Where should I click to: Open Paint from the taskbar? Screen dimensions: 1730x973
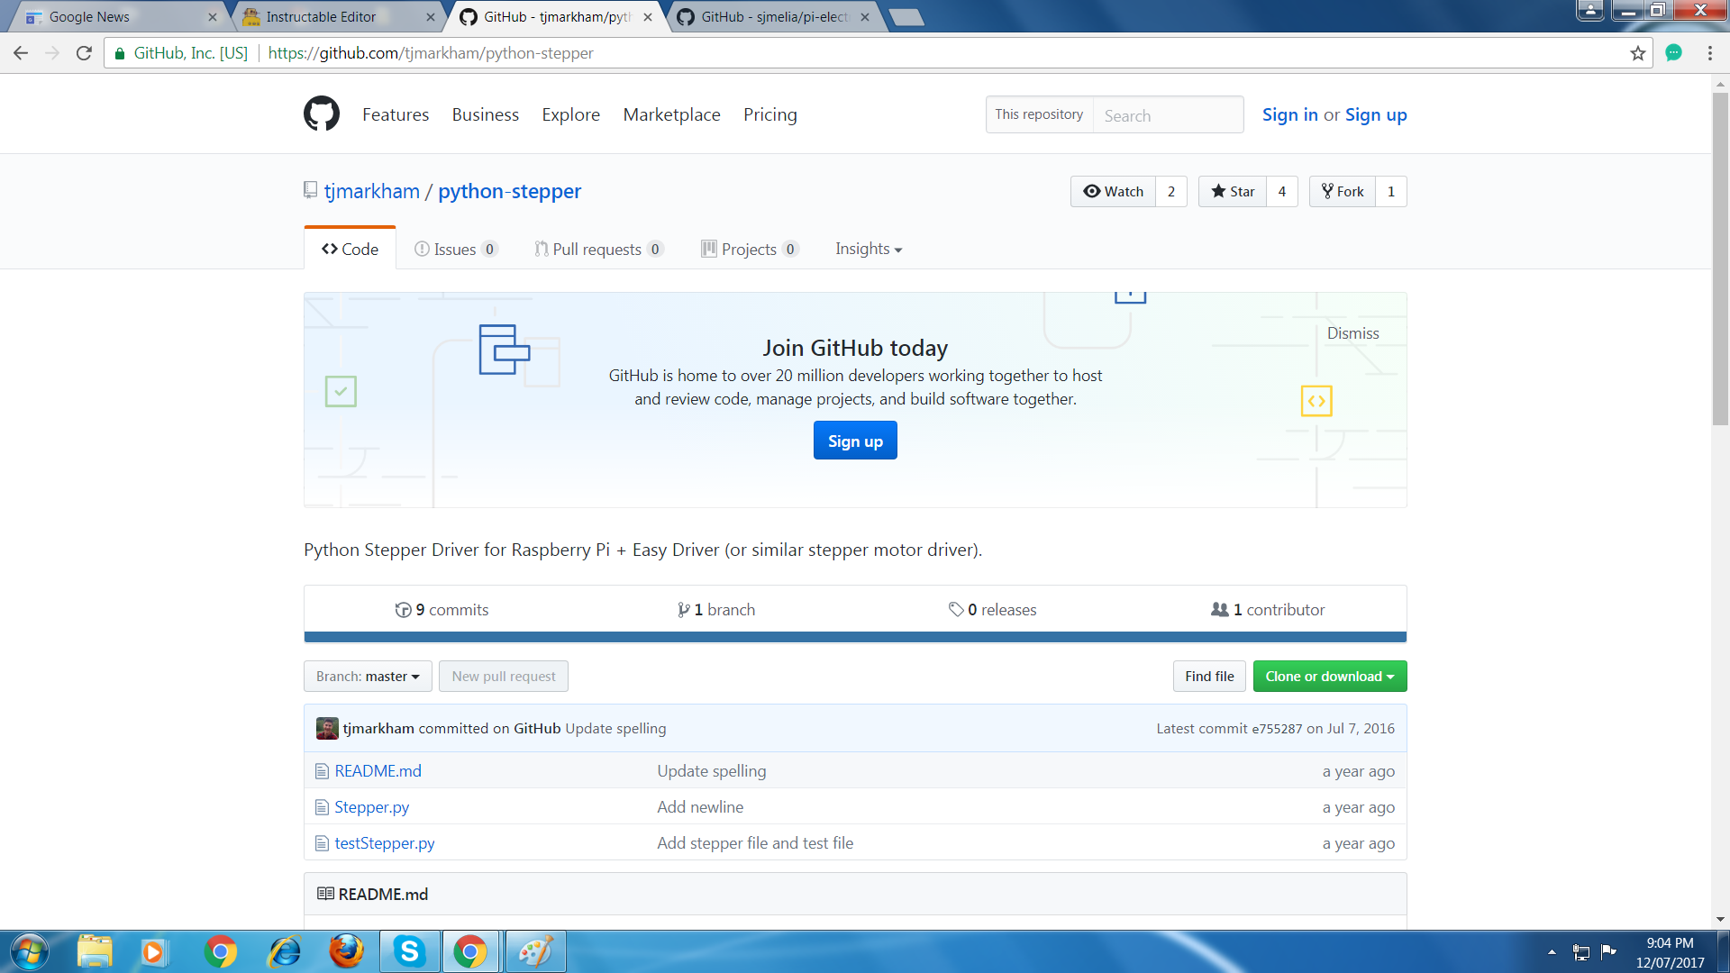point(535,951)
